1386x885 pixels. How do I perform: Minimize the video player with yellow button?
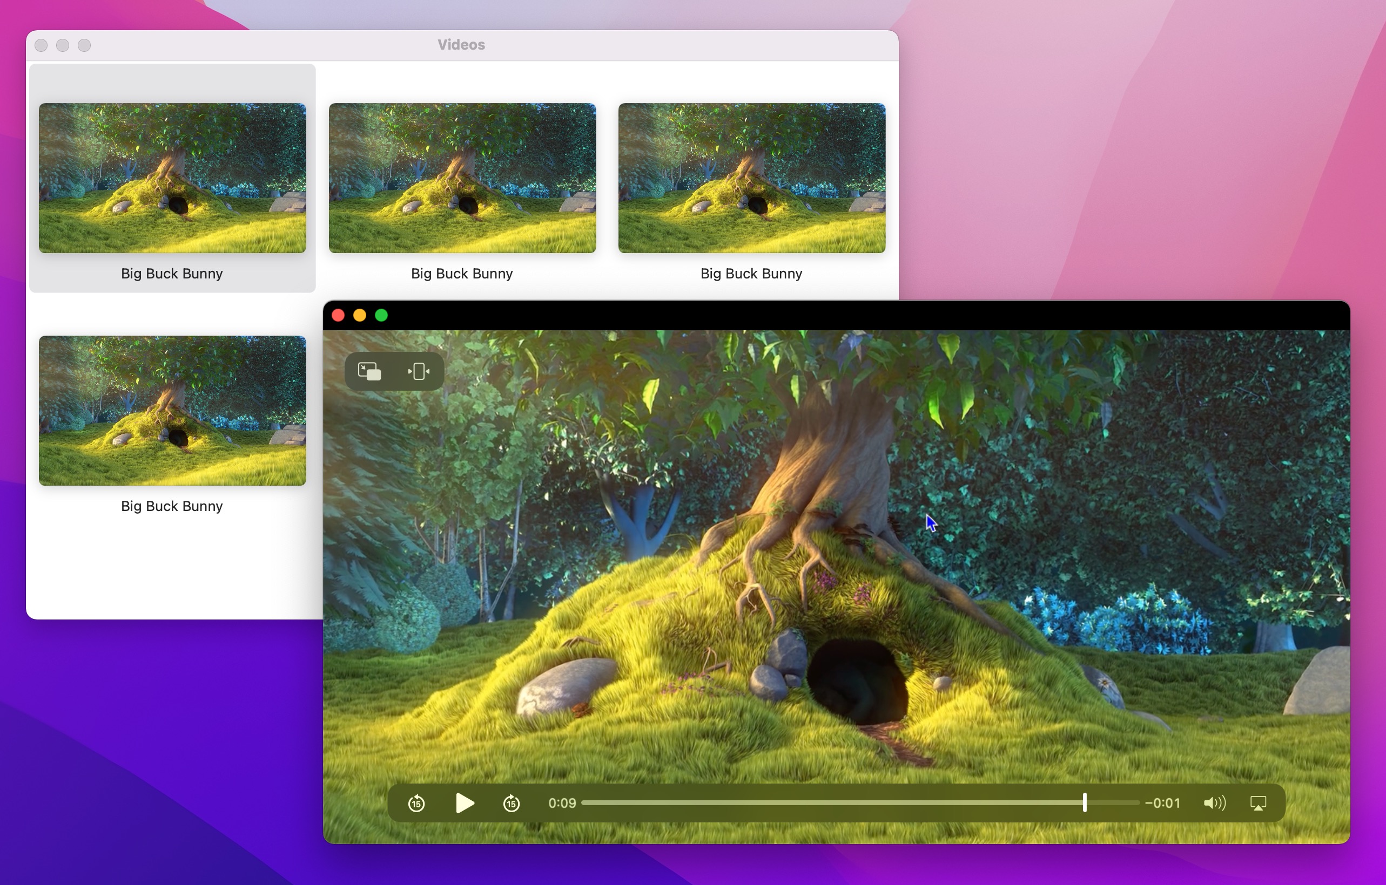(x=360, y=315)
